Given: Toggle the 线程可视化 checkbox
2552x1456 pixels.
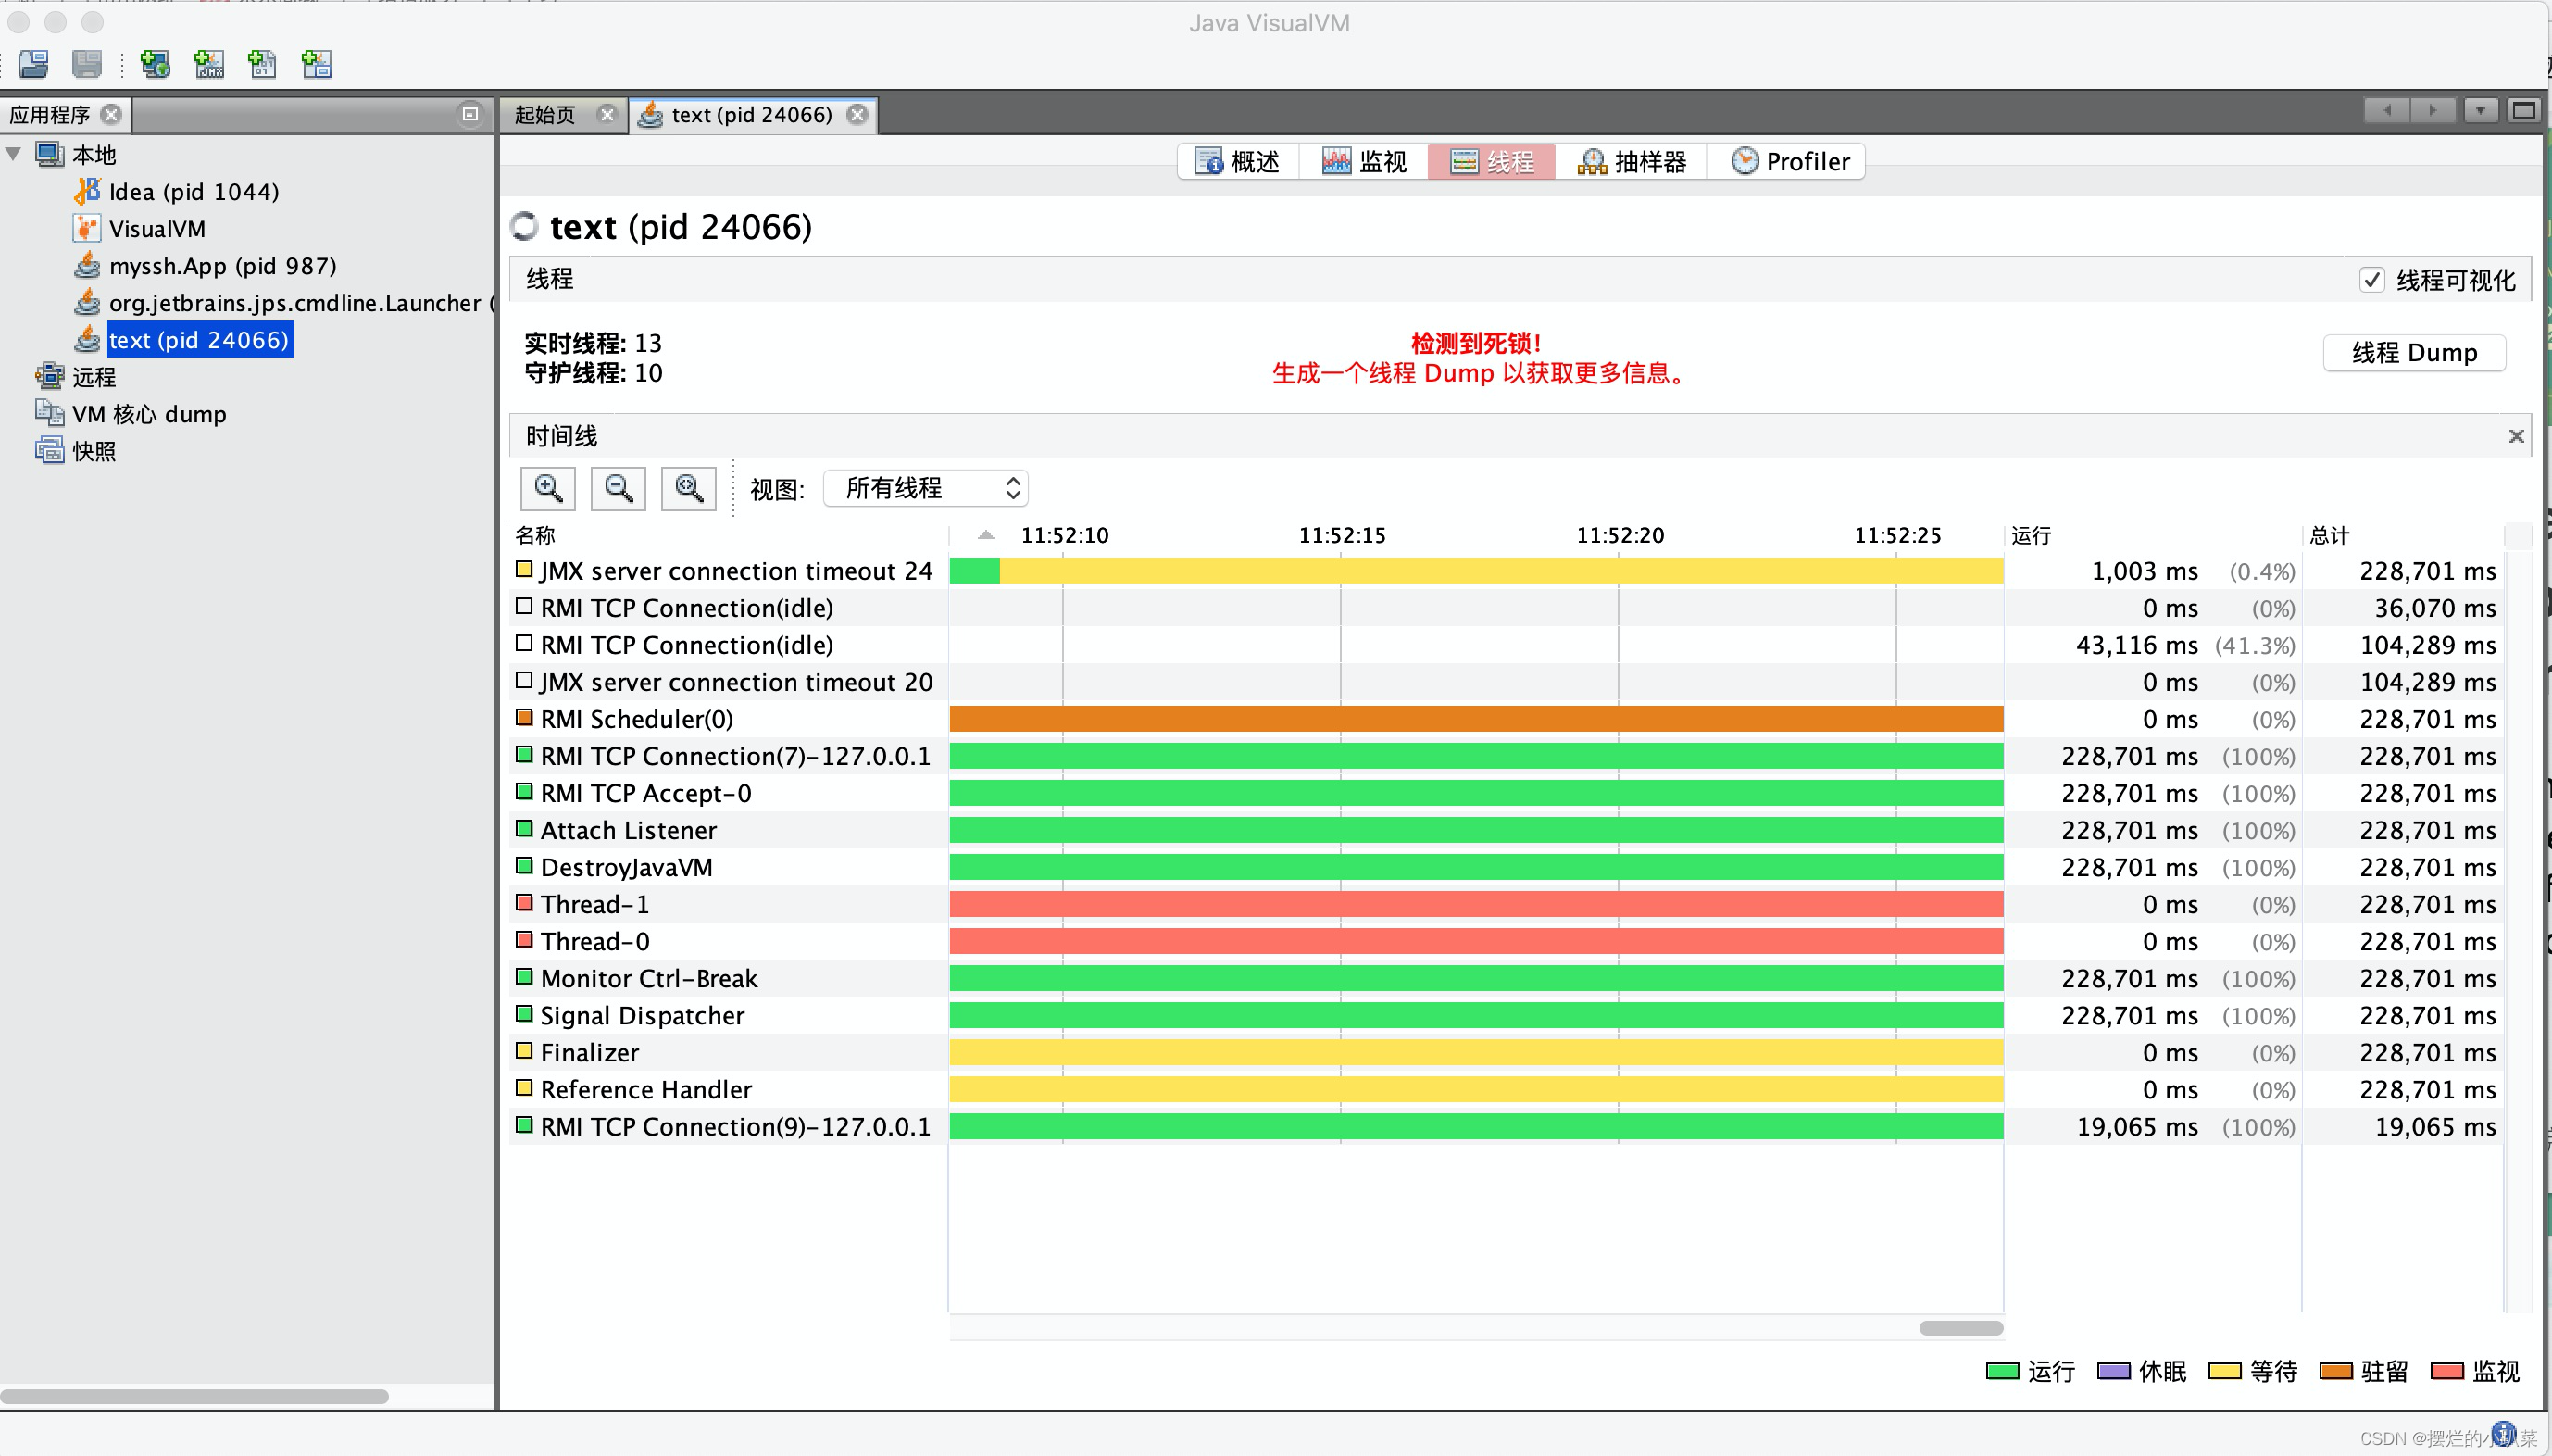Looking at the screenshot, I should (2371, 280).
